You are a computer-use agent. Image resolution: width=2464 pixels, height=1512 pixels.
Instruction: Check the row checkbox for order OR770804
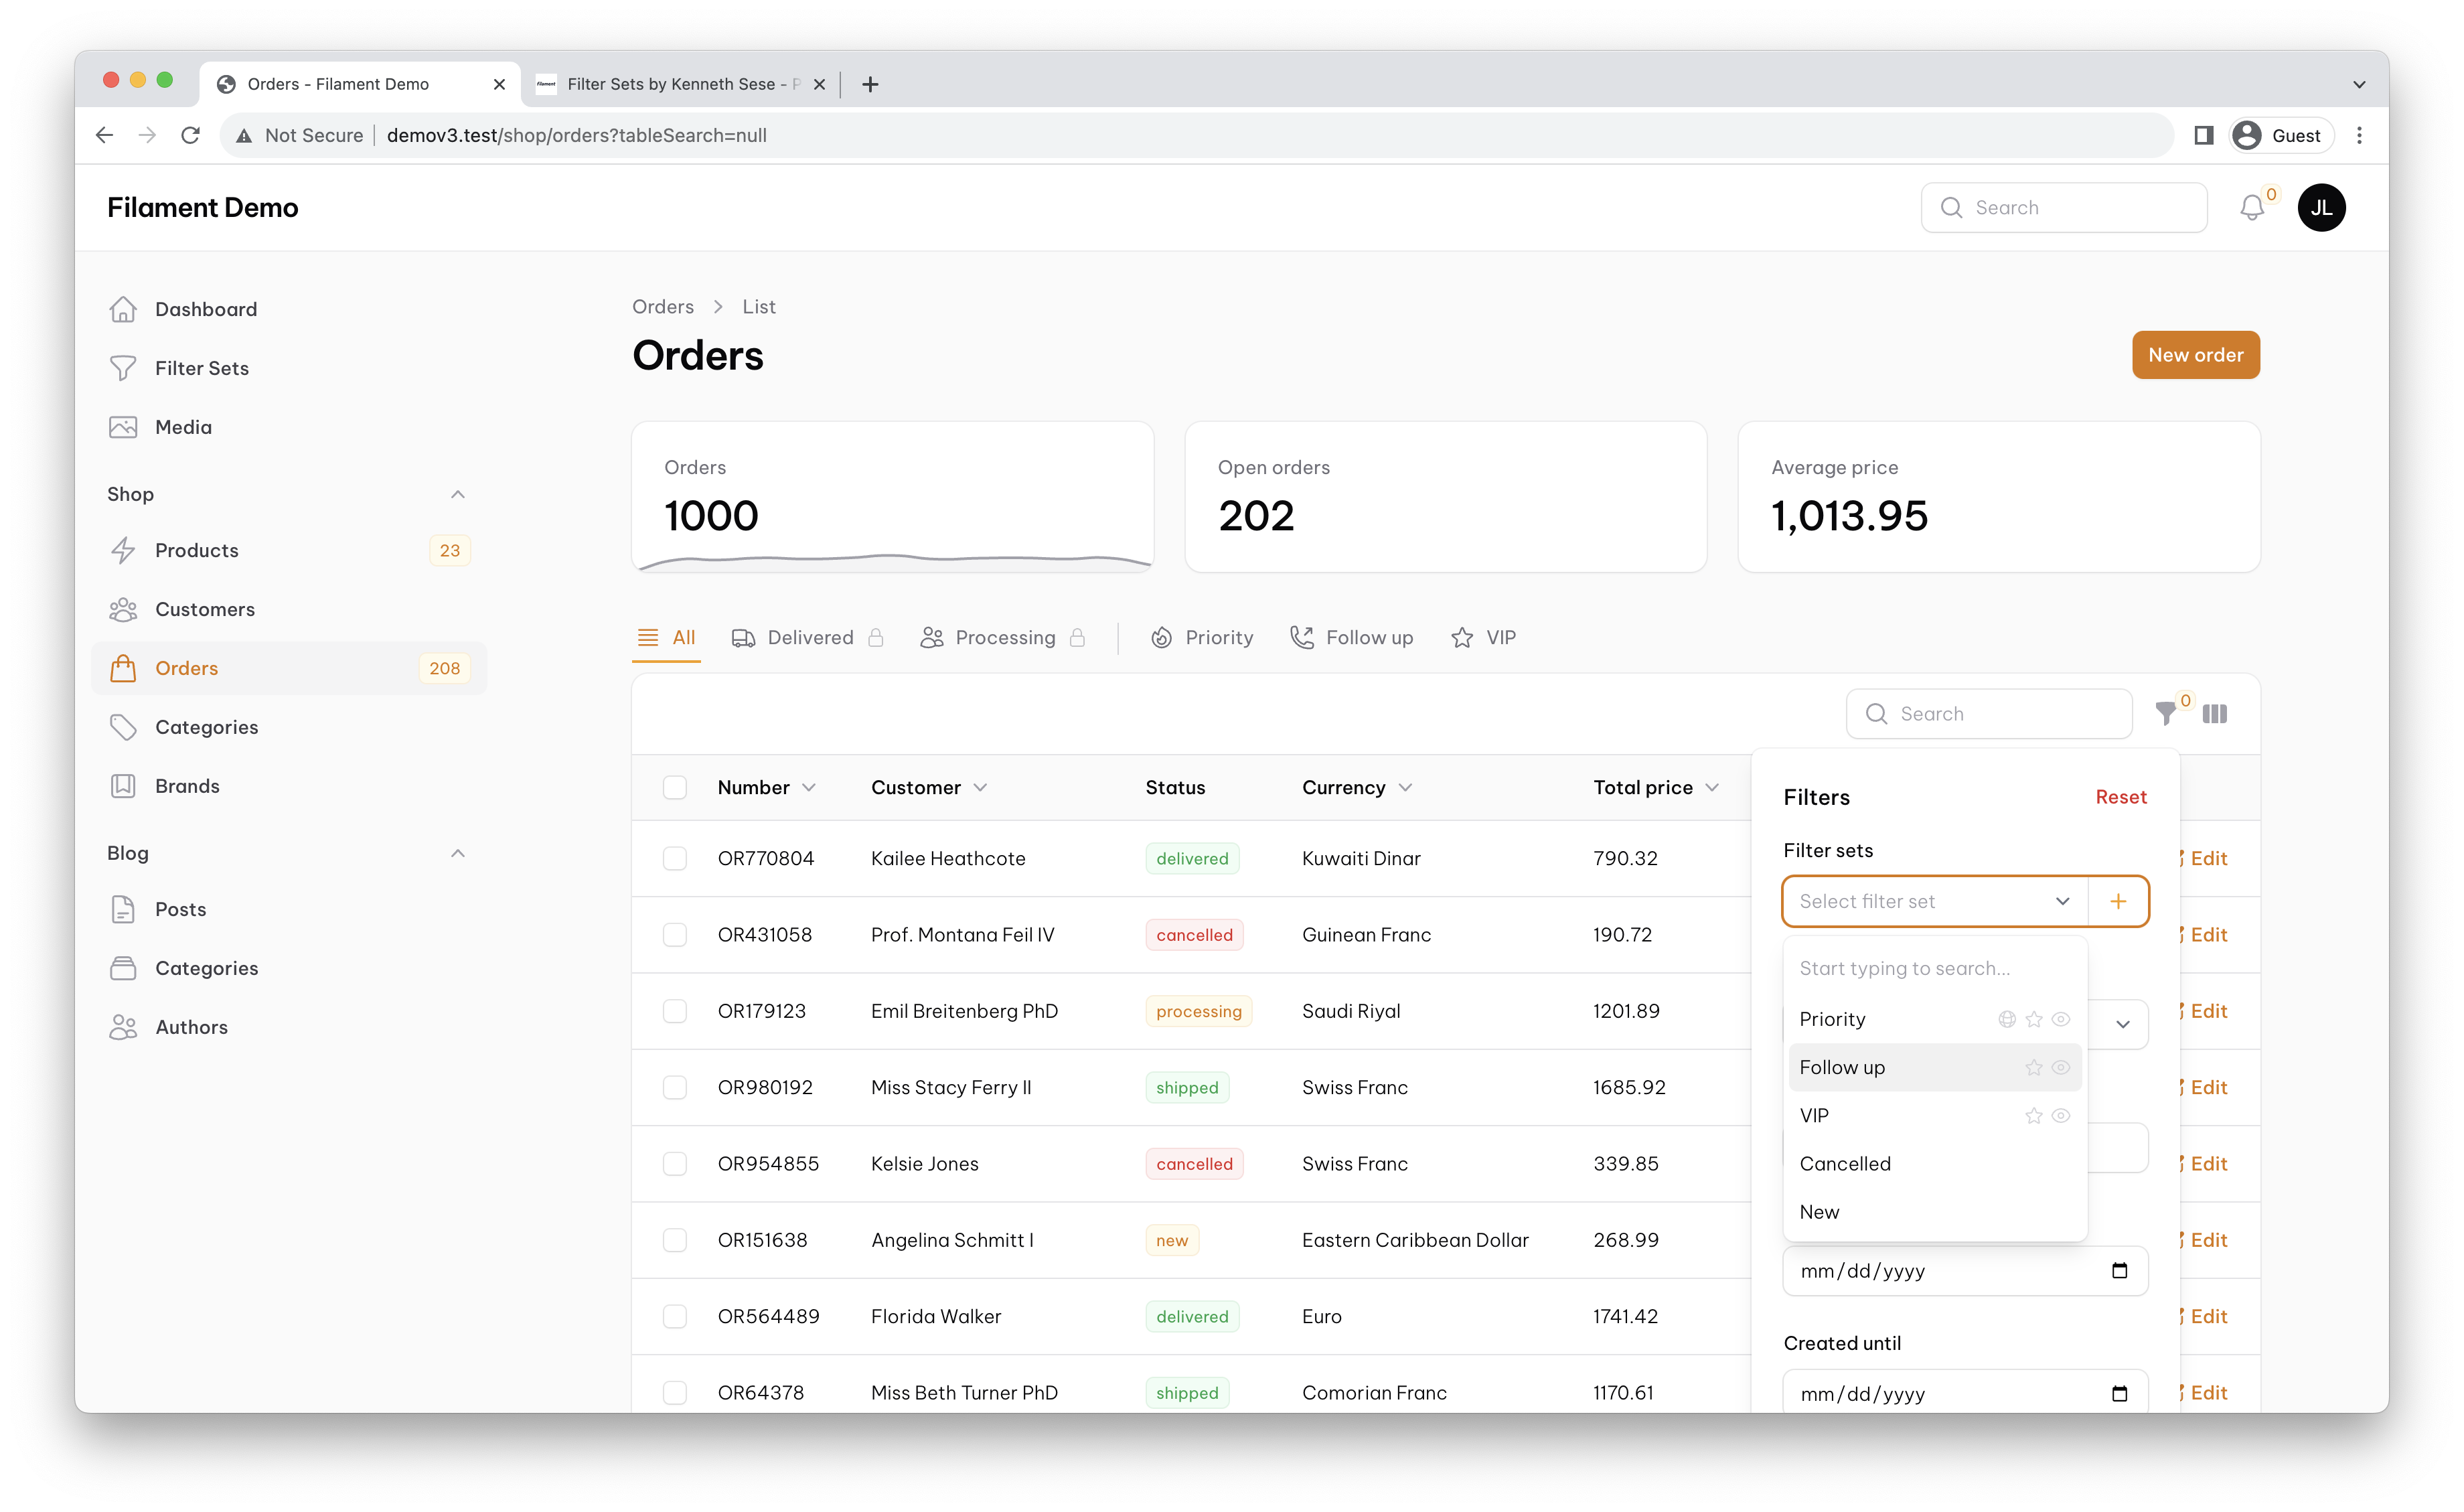[x=675, y=858]
